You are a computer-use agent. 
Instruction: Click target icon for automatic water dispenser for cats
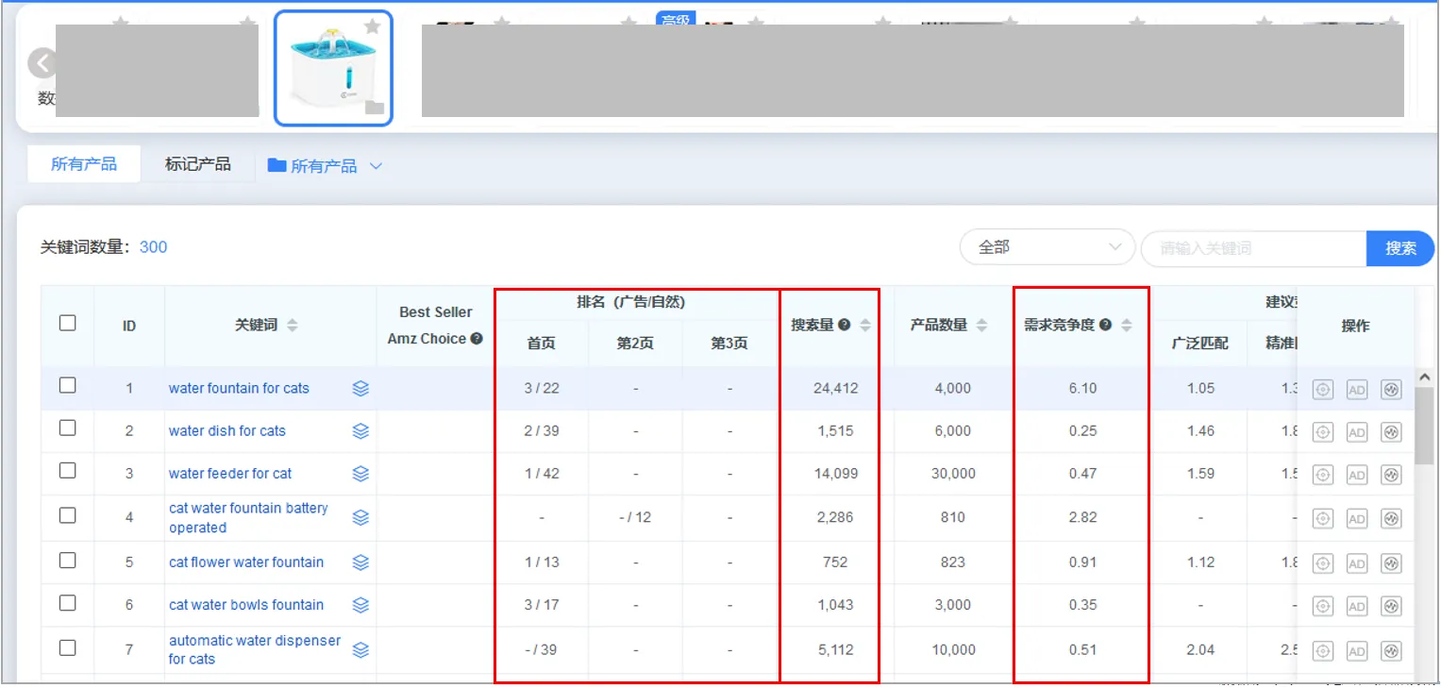pos(1323,650)
